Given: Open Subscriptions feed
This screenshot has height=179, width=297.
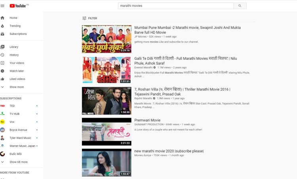Looking at the screenshot, I should click(x=18, y=34).
